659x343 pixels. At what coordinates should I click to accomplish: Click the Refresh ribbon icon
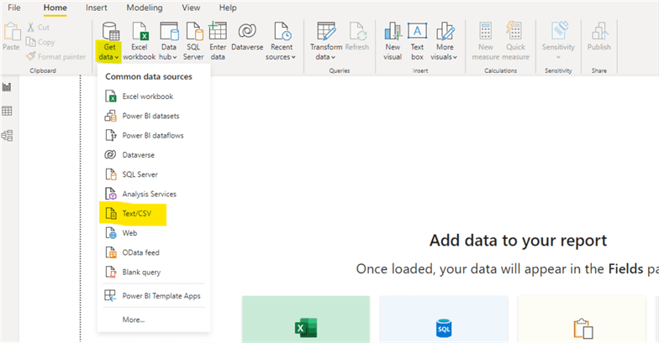[356, 37]
